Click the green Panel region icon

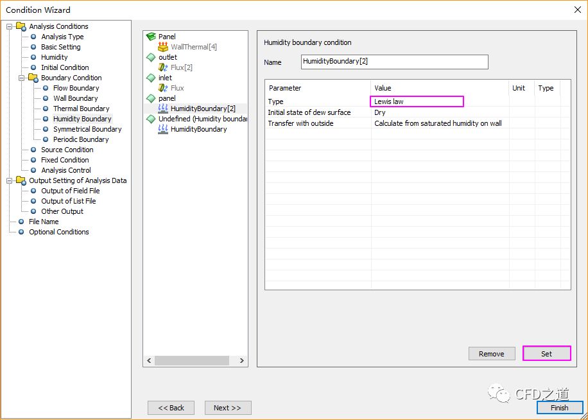(151, 37)
